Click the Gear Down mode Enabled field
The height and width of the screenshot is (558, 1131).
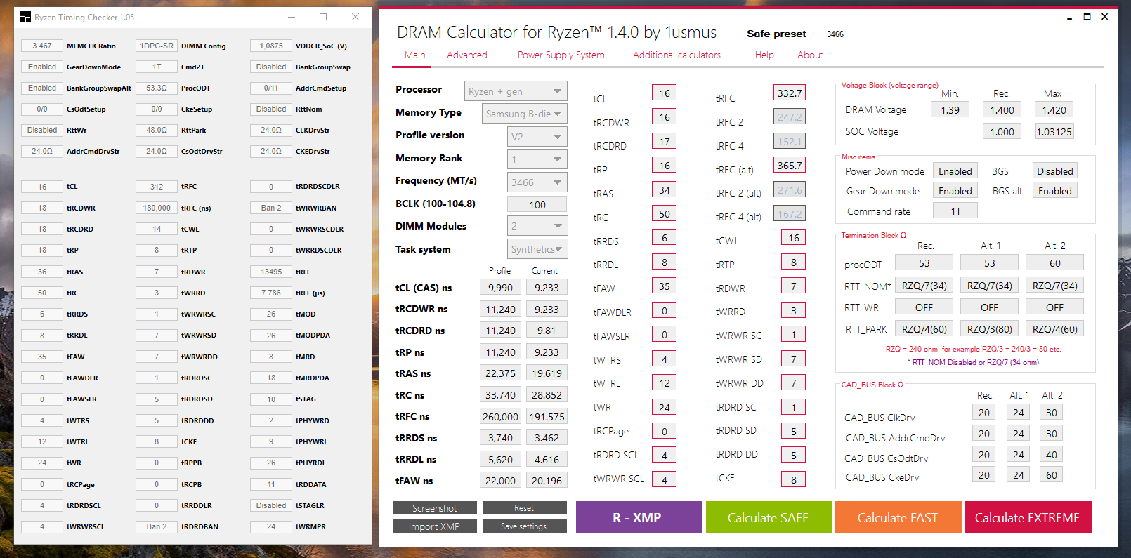point(955,190)
